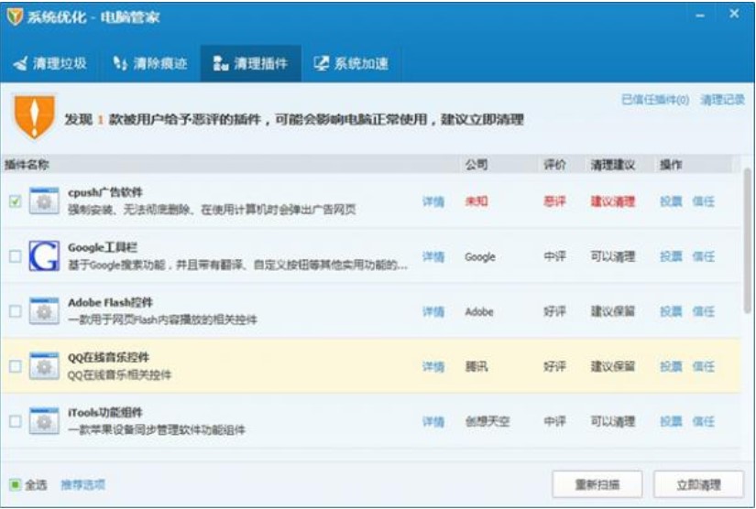Click the Google工具栏 G icon
Screen dimensions: 756x509
click(44, 255)
